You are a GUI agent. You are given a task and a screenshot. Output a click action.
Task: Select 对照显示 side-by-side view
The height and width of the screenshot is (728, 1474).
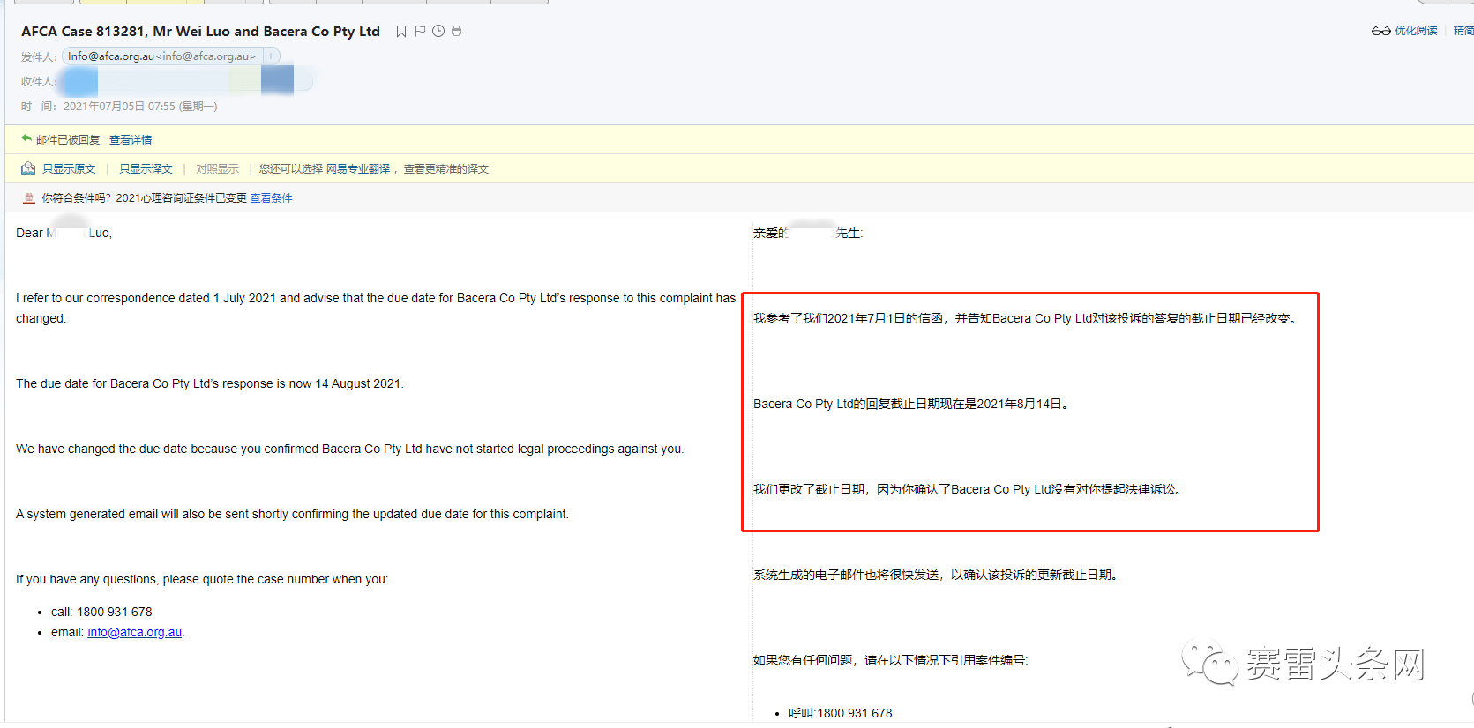point(217,169)
